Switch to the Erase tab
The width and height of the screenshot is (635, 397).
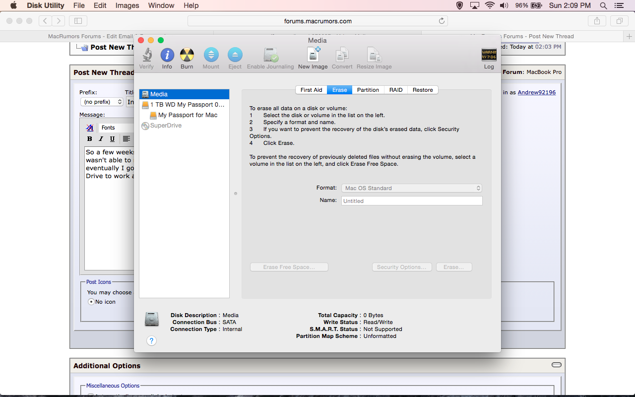pyautogui.click(x=339, y=90)
